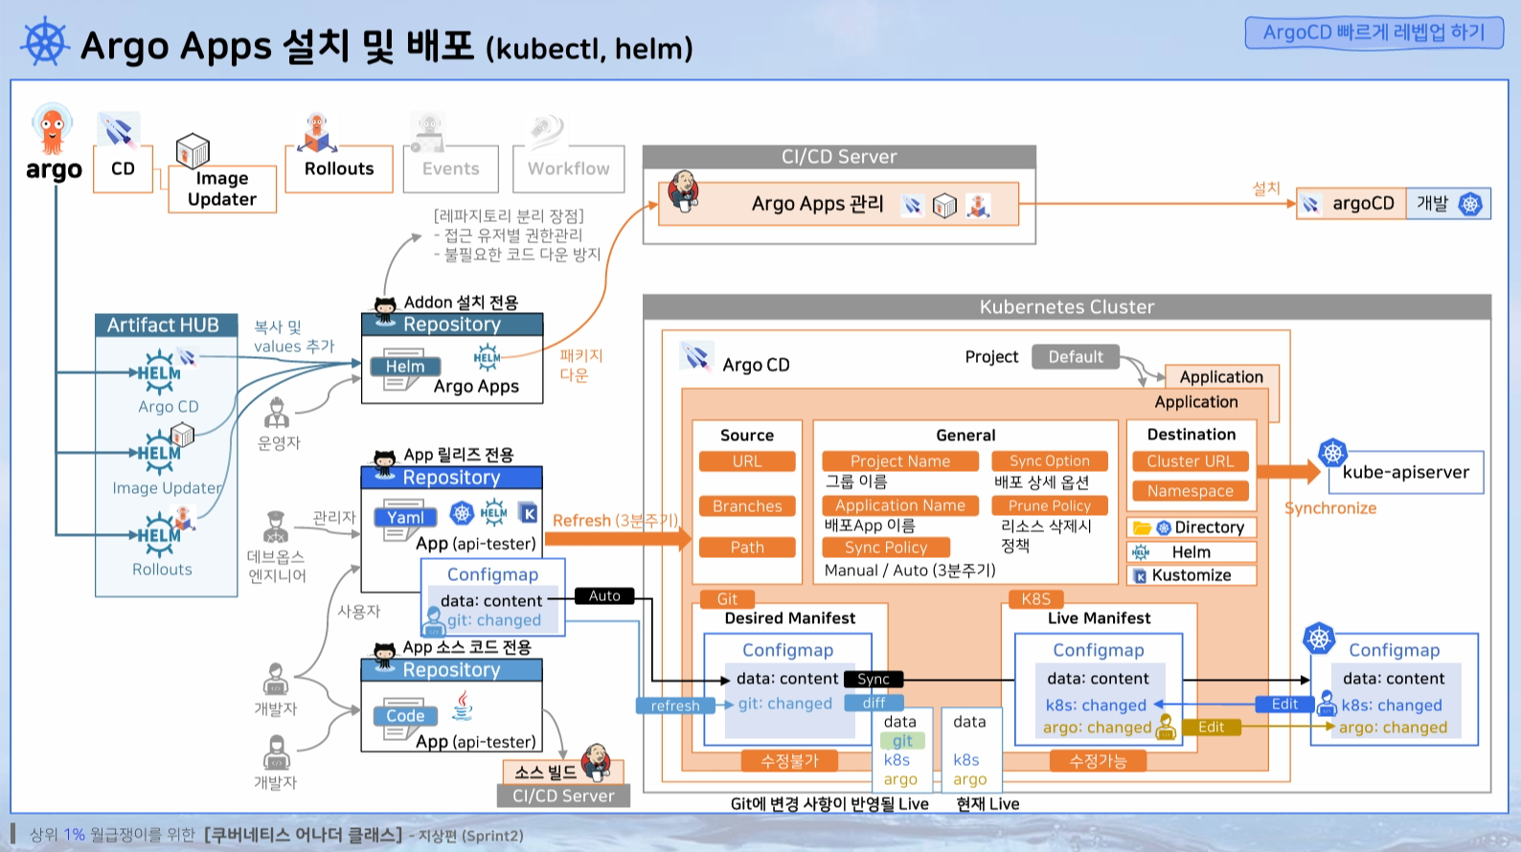Click the Java icon in the source code repository

[463, 706]
